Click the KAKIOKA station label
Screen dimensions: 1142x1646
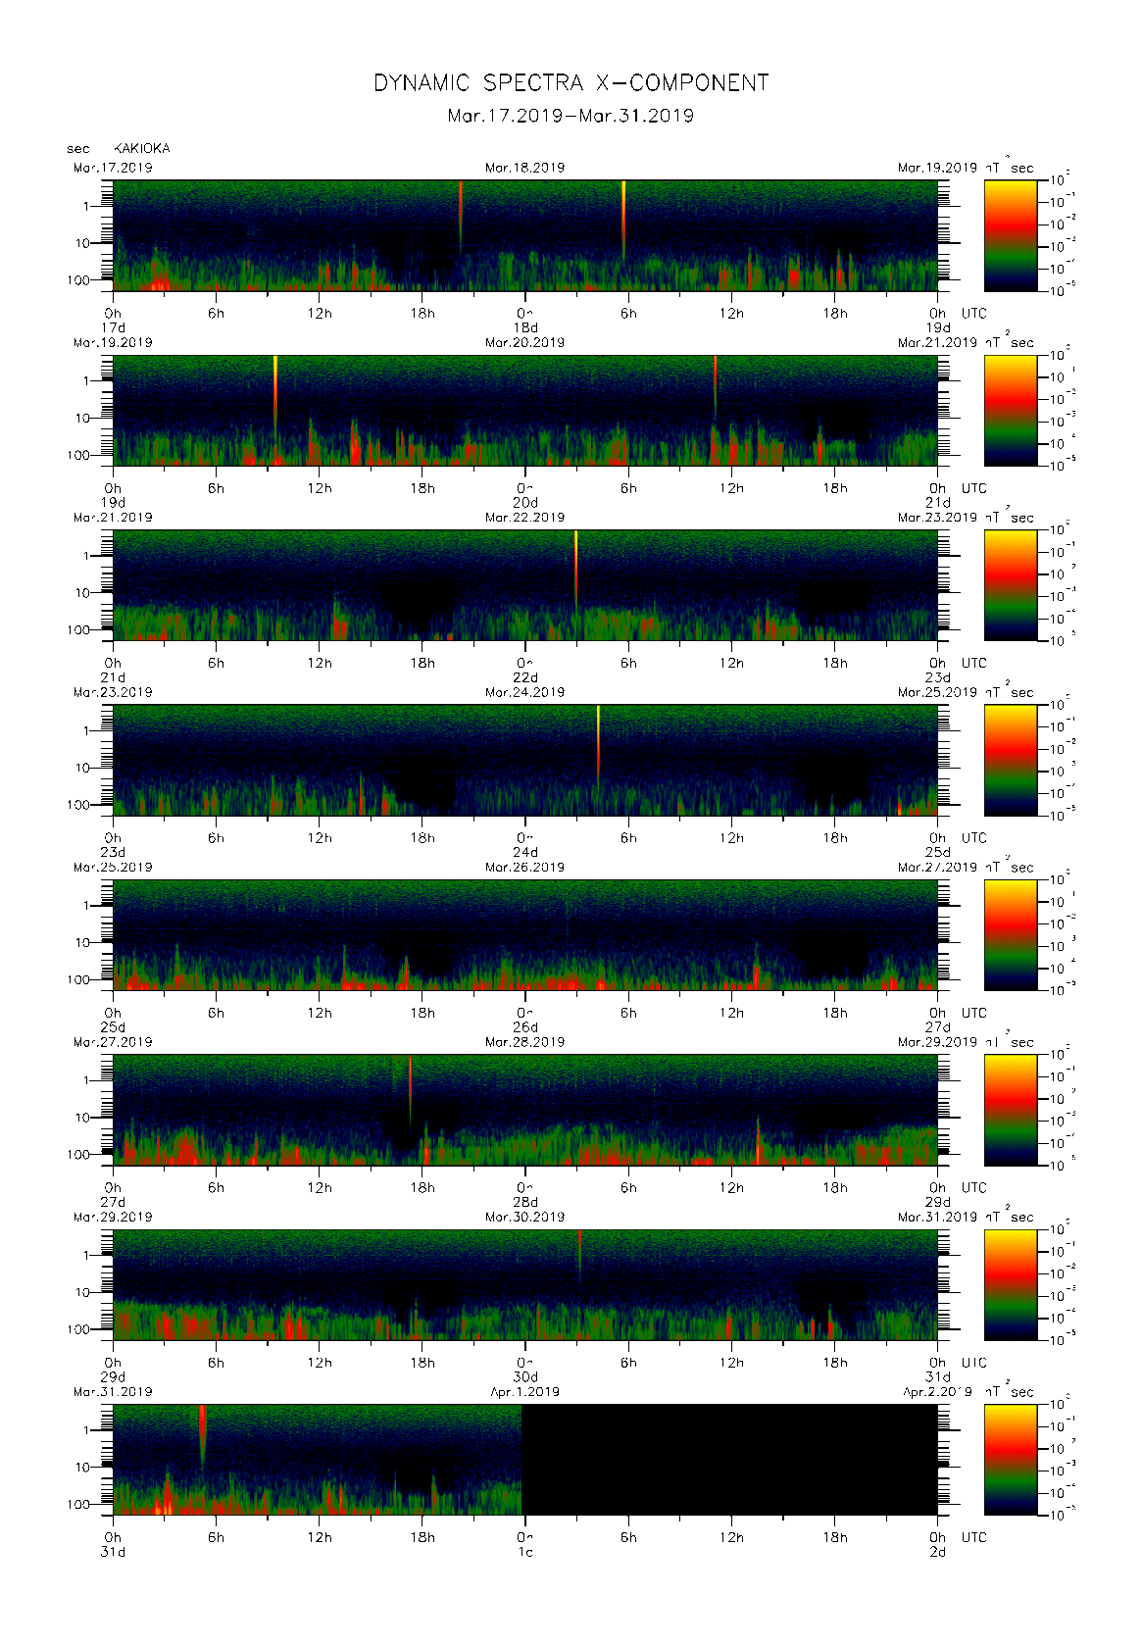tap(142, 149)
